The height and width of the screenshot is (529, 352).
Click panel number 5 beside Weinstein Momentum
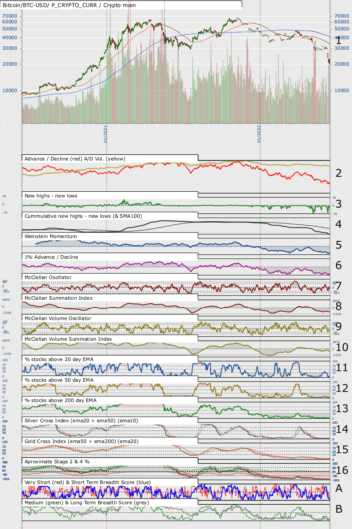[x=339, y=245]
